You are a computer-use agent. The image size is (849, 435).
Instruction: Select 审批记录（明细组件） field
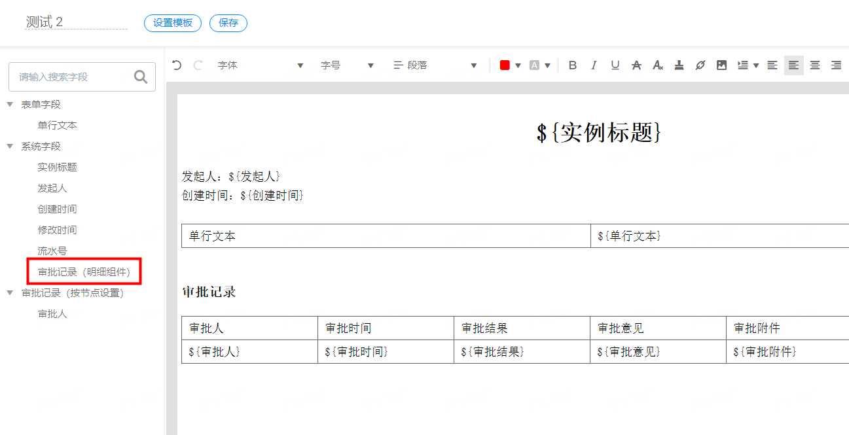(84, 271)
